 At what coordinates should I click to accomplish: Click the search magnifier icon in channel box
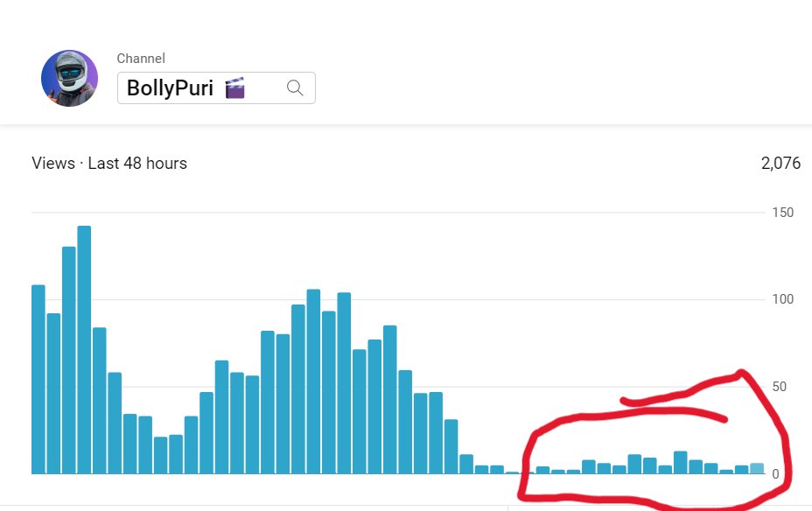[295, 87]
